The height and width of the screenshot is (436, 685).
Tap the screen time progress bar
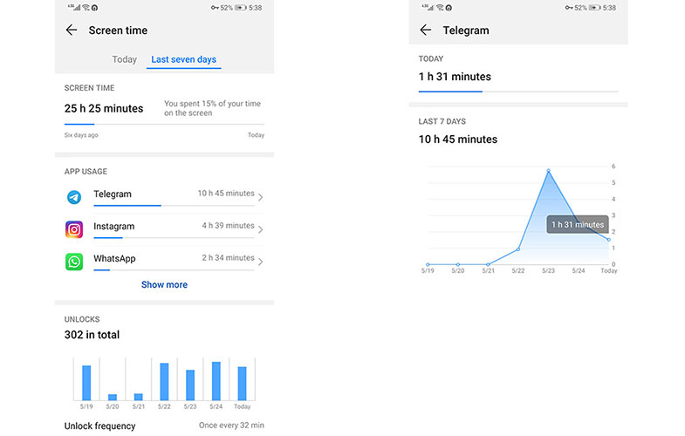pyautogui.click(x=164, y=125)
